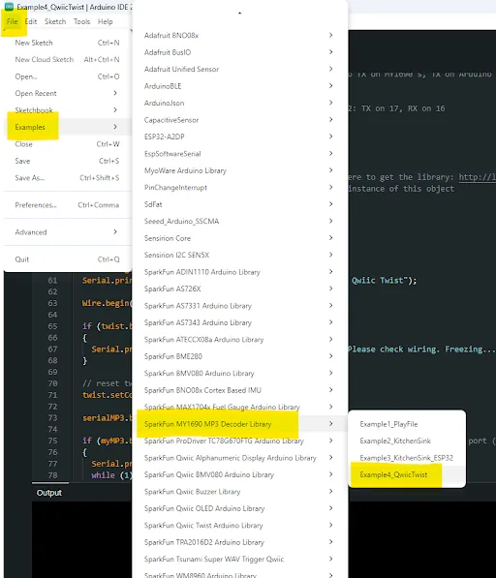This screenshot has width=496, height=578.
Task: Open the Sketch menu
Action: (x=55, y=21)
